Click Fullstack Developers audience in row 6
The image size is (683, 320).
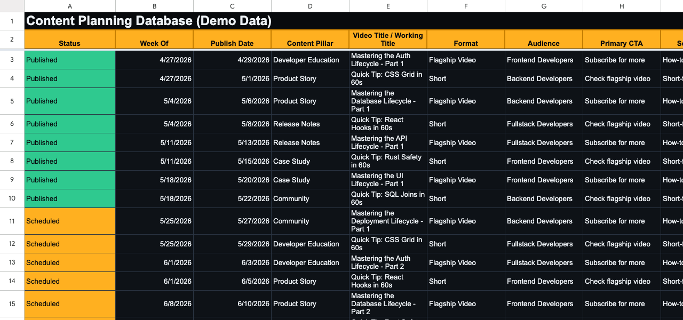pyautogui.click(x=544, y=124)
